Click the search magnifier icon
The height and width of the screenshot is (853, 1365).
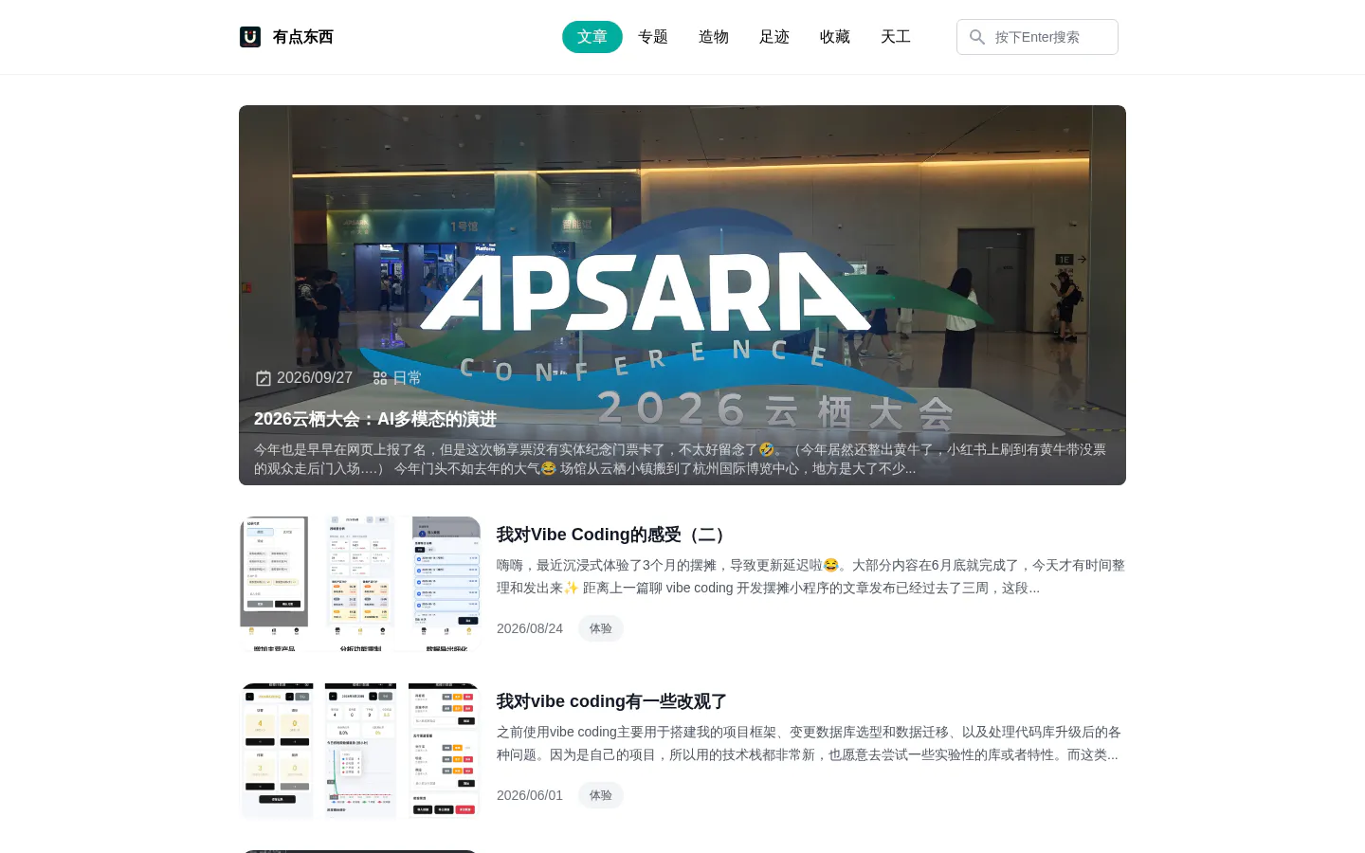pyautogui.click(x=977, y=37)
